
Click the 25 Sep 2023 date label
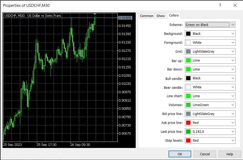[12, 145]
